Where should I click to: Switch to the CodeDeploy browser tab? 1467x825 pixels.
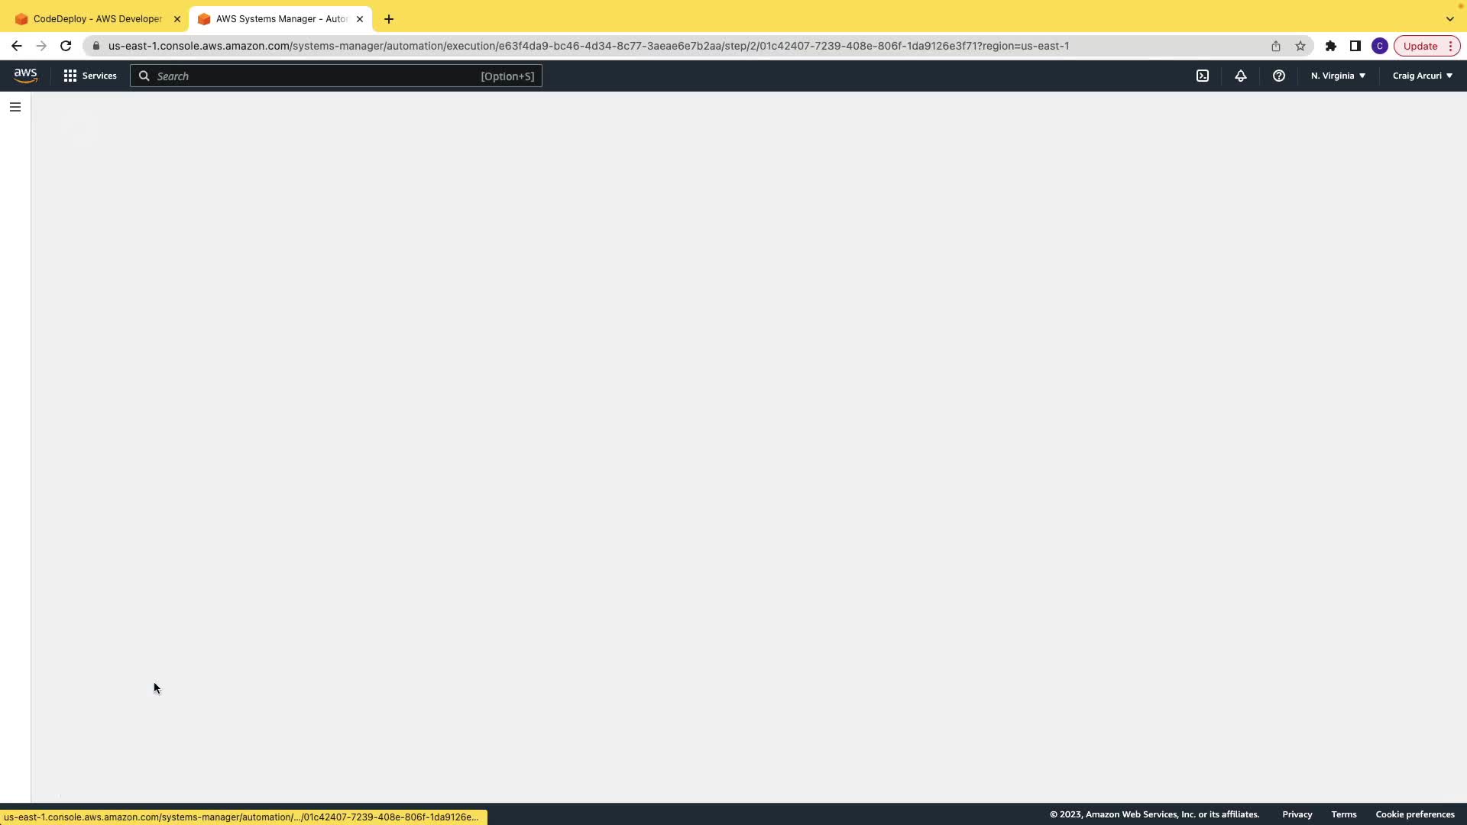[97, 19]
